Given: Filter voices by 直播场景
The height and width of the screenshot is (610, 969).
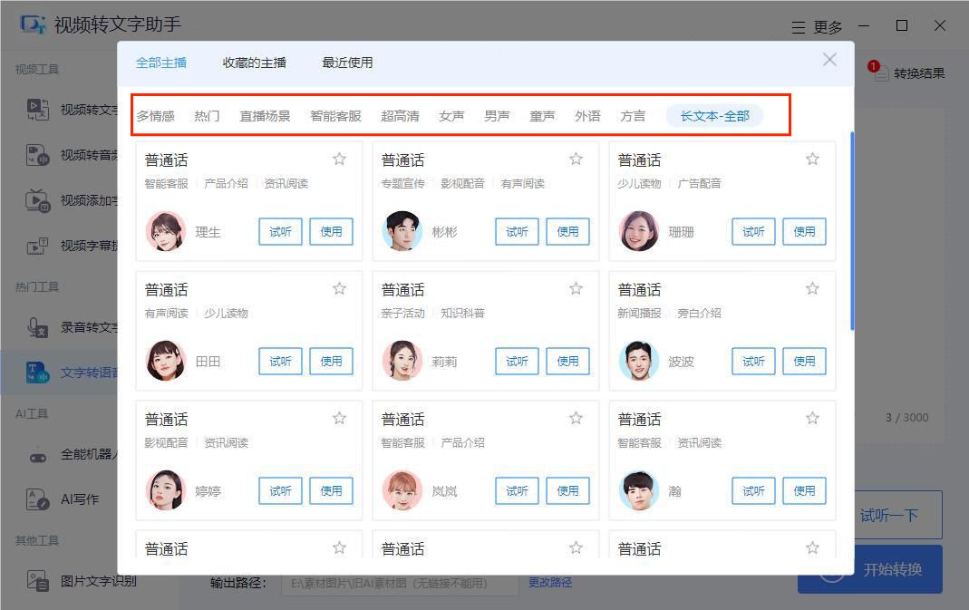Looking at the screenshot, I should click(x=265, y=116).
